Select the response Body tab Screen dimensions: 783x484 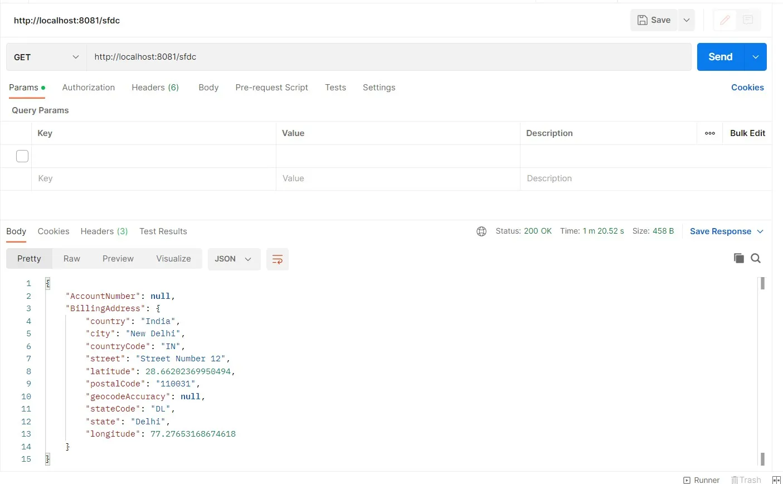coord(16,231)
